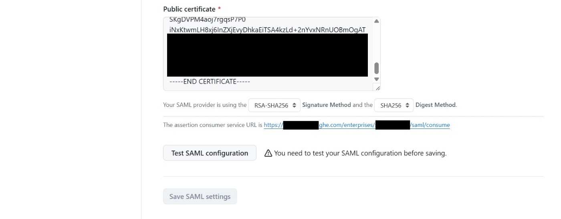Click the bold Digest Method text
This screenshot has width=561, height=219.
pos(435,105)
